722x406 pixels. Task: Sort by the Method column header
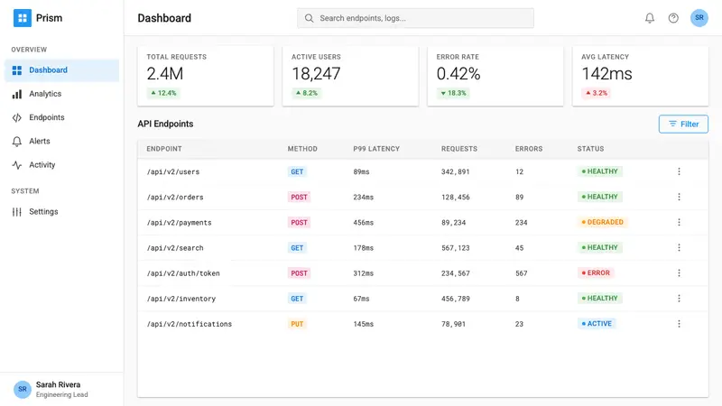(x=302, y=149)
